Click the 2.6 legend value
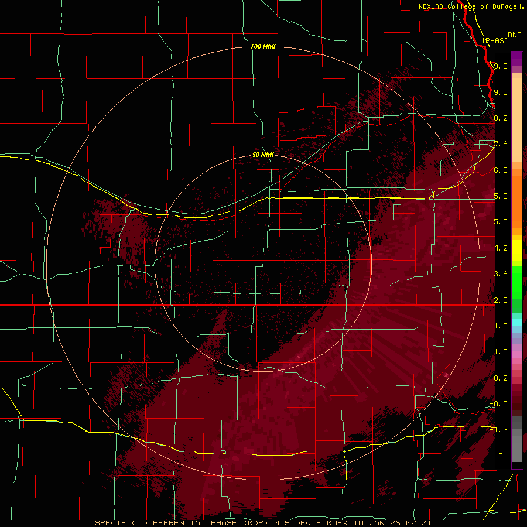527x527 pixels. [501, 300]
